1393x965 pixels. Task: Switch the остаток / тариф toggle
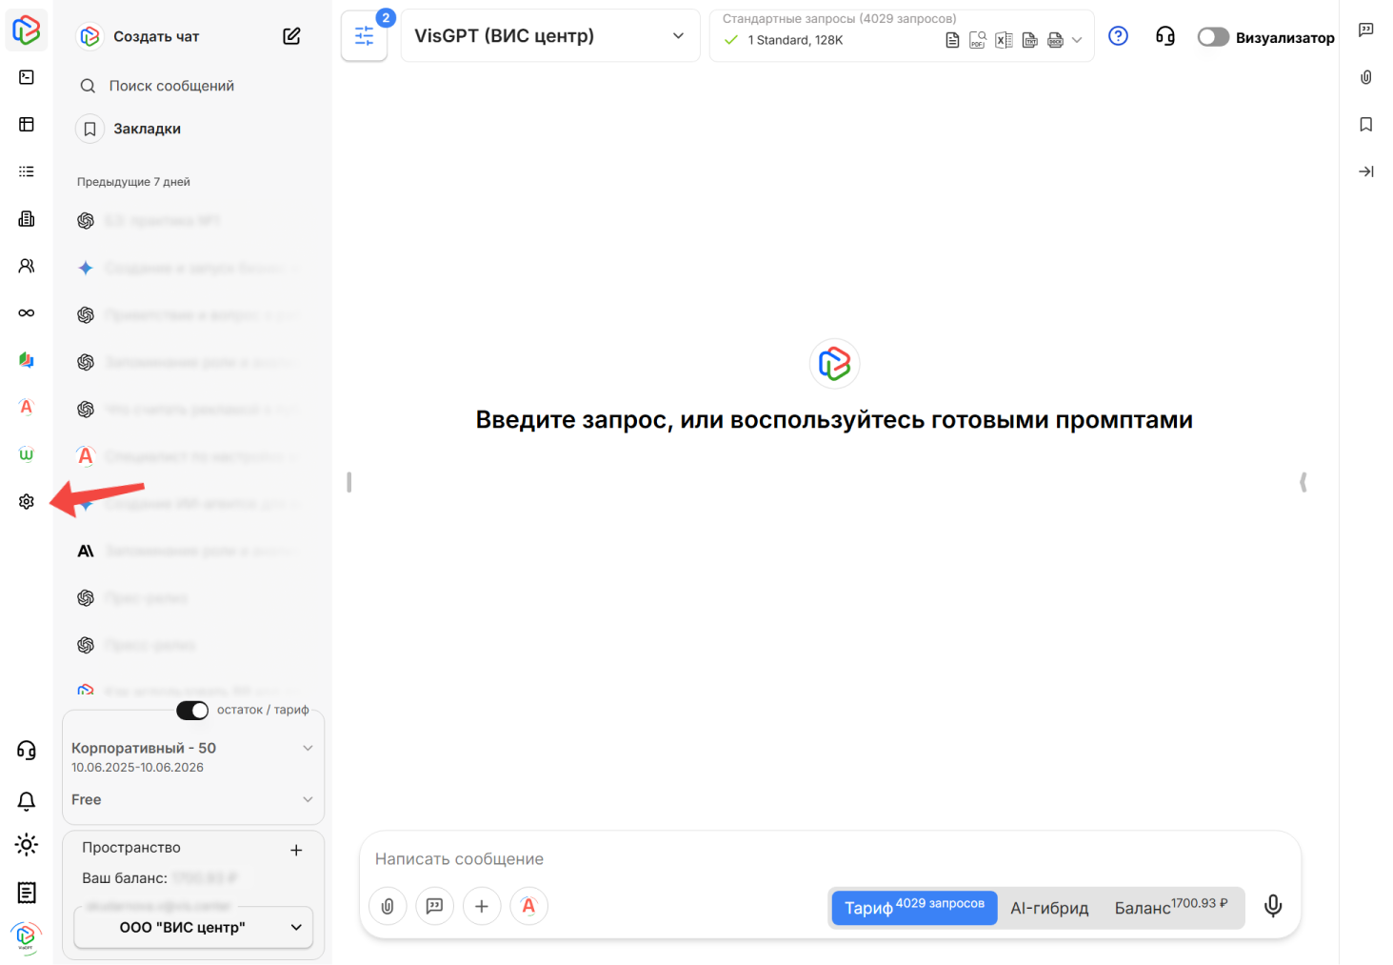coord(191,710)
